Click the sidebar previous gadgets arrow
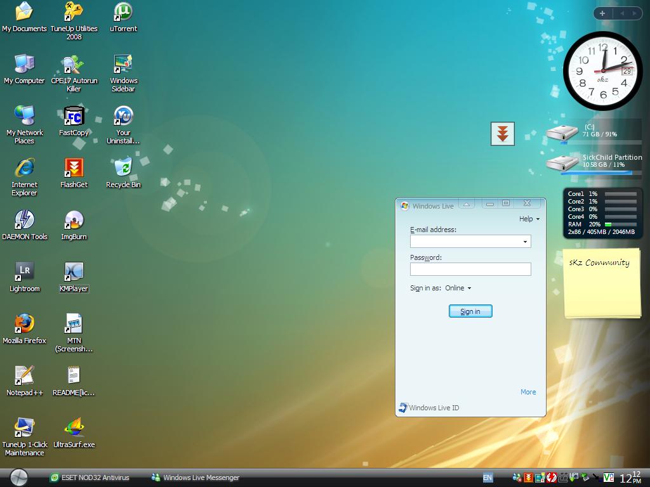 pos(622,13)
